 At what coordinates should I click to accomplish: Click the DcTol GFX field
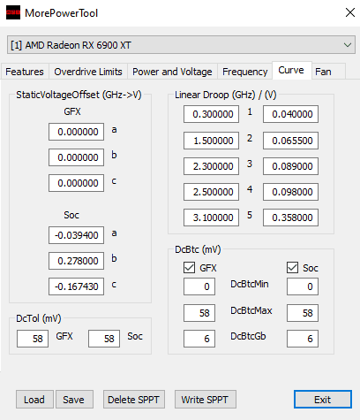(33, 339)
